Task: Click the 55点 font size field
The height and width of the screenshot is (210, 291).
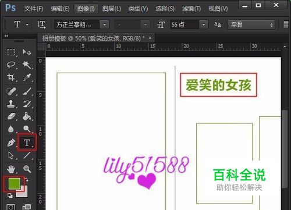Action: 184,25
